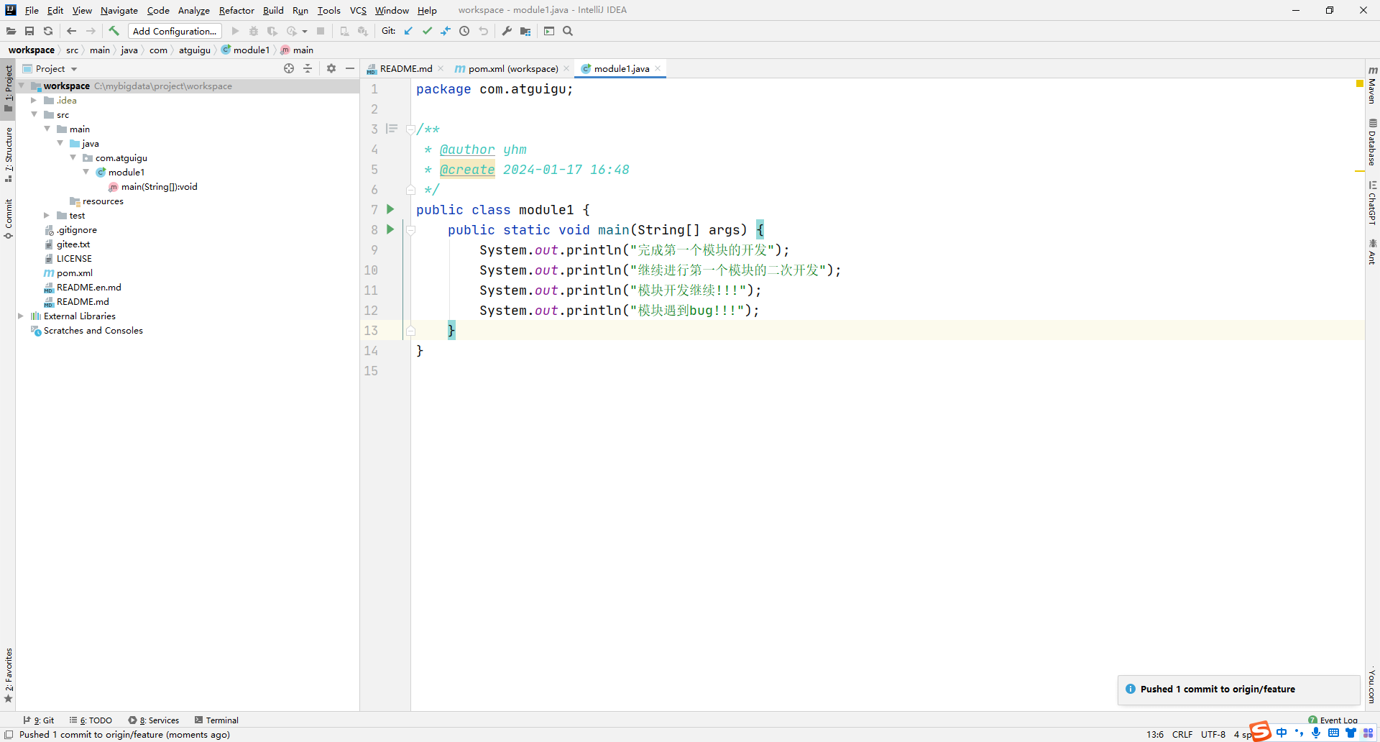
Task: Select pom.xml file in project tree
Action: (74, 273)
